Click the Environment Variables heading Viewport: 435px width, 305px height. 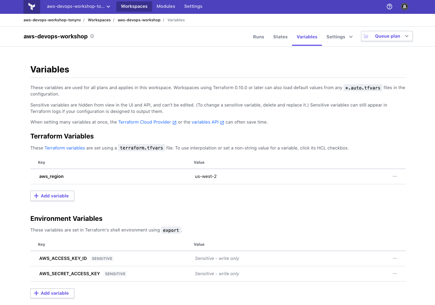[67, 219]
